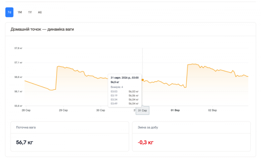Click the 03:34 measurement row in tooltip
The height and width of the screenshot is (160, 261).
click(x=124, y=99)
